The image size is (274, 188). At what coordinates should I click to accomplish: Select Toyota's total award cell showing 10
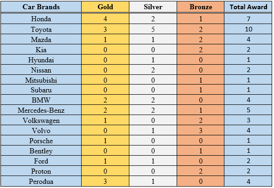(248, 29)
